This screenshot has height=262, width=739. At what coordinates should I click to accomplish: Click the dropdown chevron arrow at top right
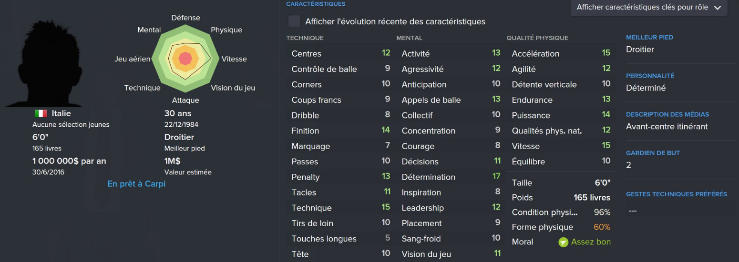(718, 8)
